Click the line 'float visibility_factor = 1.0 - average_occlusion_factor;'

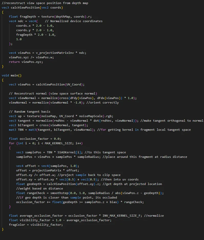coord(60,220)
